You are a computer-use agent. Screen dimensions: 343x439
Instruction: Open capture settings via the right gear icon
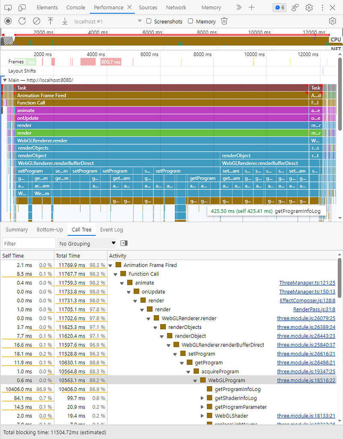(332, 21)
